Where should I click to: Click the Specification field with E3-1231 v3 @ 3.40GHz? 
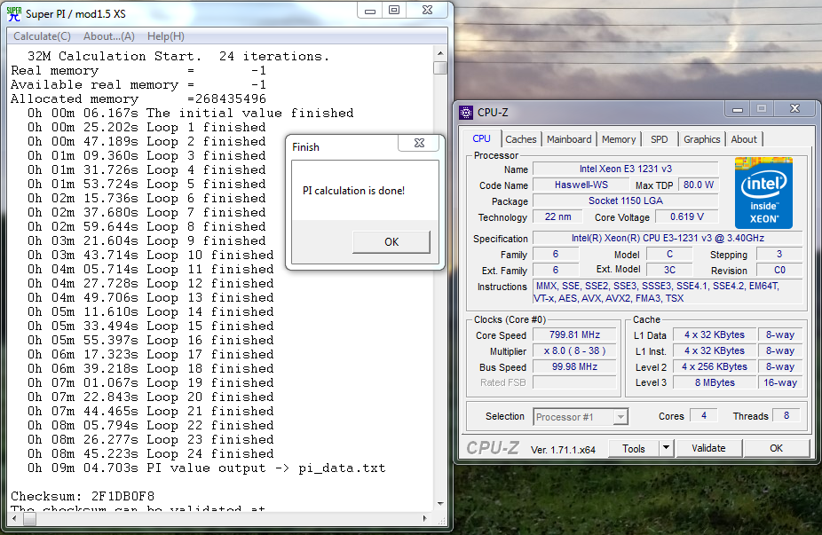pyautogui.click(x=668, y=238)
